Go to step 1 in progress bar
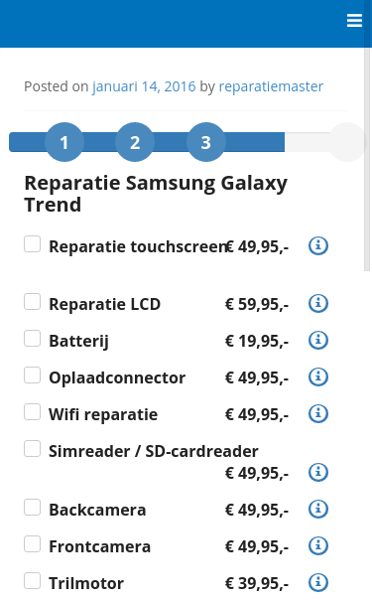The height and width of the screenshot is (602, 372). point(64,142)
